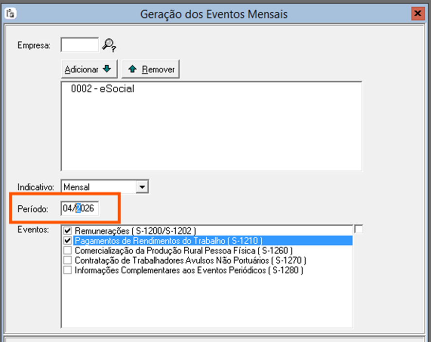Image resolution: width=431 pixels, height=342 pixels.
Task: Check Contratação de Trabalhadores Avulsos (S-1270)
Action: coord(68,260)
